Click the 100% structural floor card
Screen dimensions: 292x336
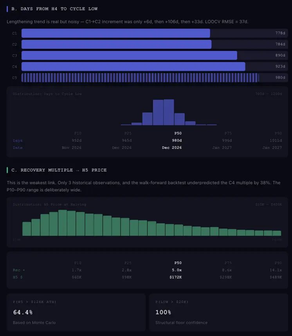pos(218,313)
